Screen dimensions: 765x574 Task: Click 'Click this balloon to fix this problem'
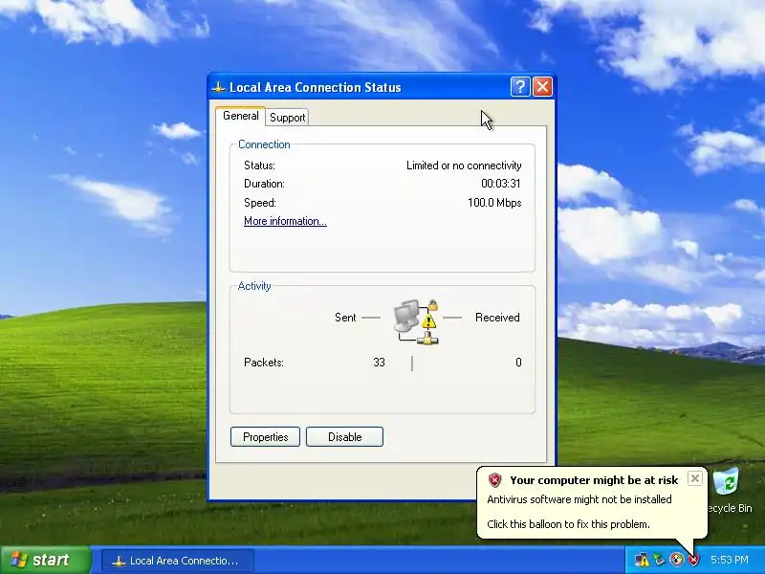[x=568, y=524]
